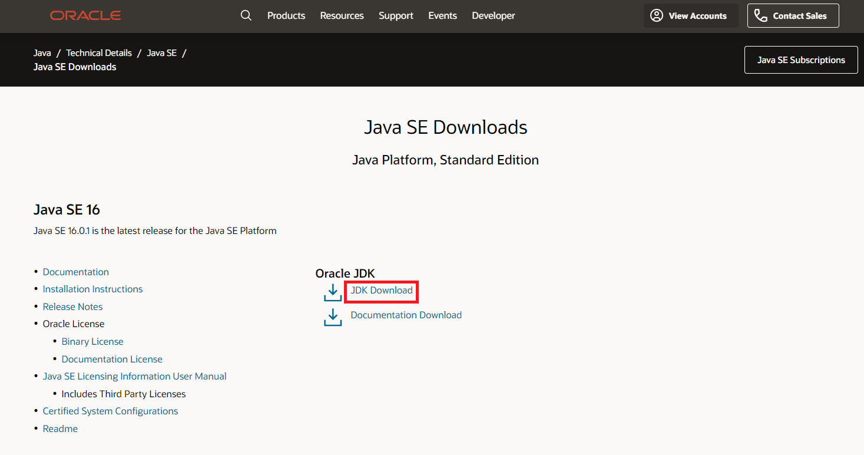
Task: Open the Binary License link
Action: click(92, 342)
